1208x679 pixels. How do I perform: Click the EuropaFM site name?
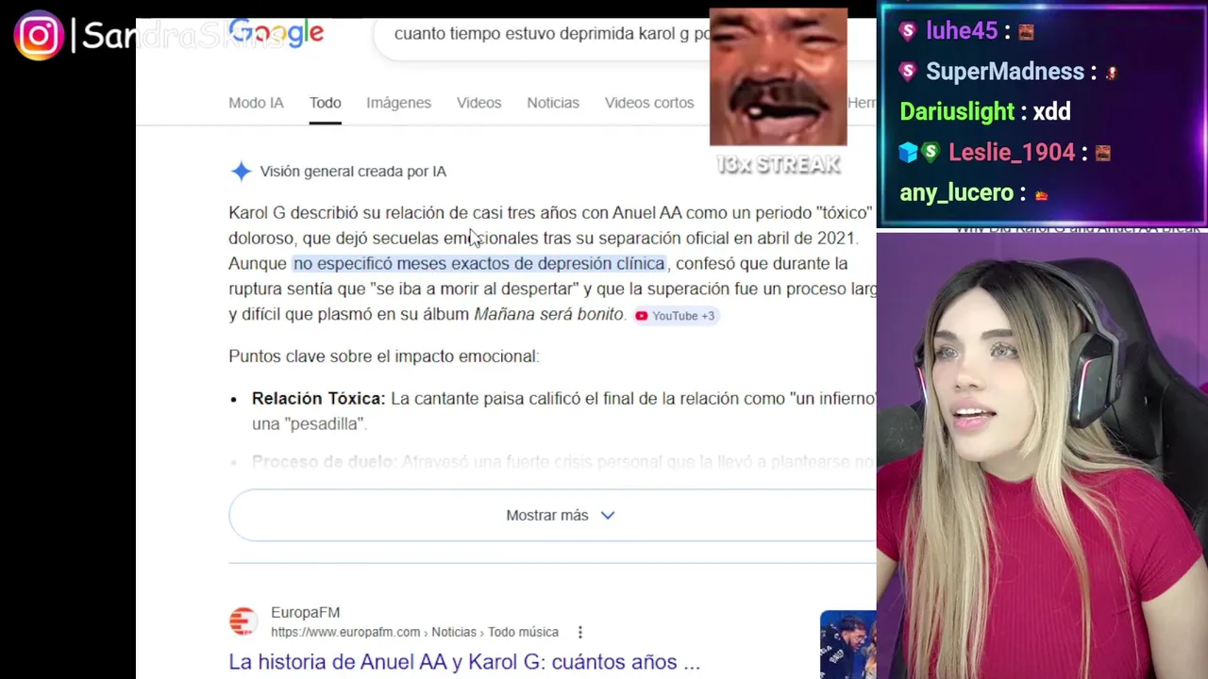(305, 612)
